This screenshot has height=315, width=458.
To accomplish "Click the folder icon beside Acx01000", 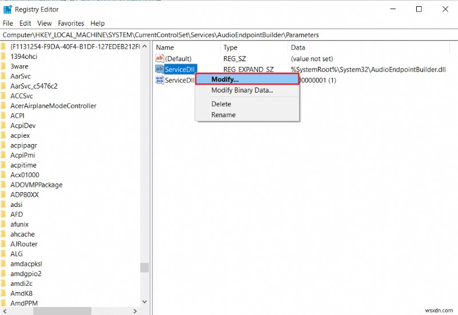I will click(x=3, y=175).
